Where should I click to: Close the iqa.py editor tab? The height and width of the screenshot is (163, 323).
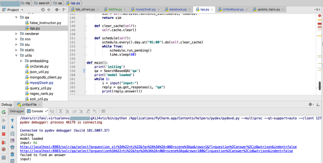(212, 10)
